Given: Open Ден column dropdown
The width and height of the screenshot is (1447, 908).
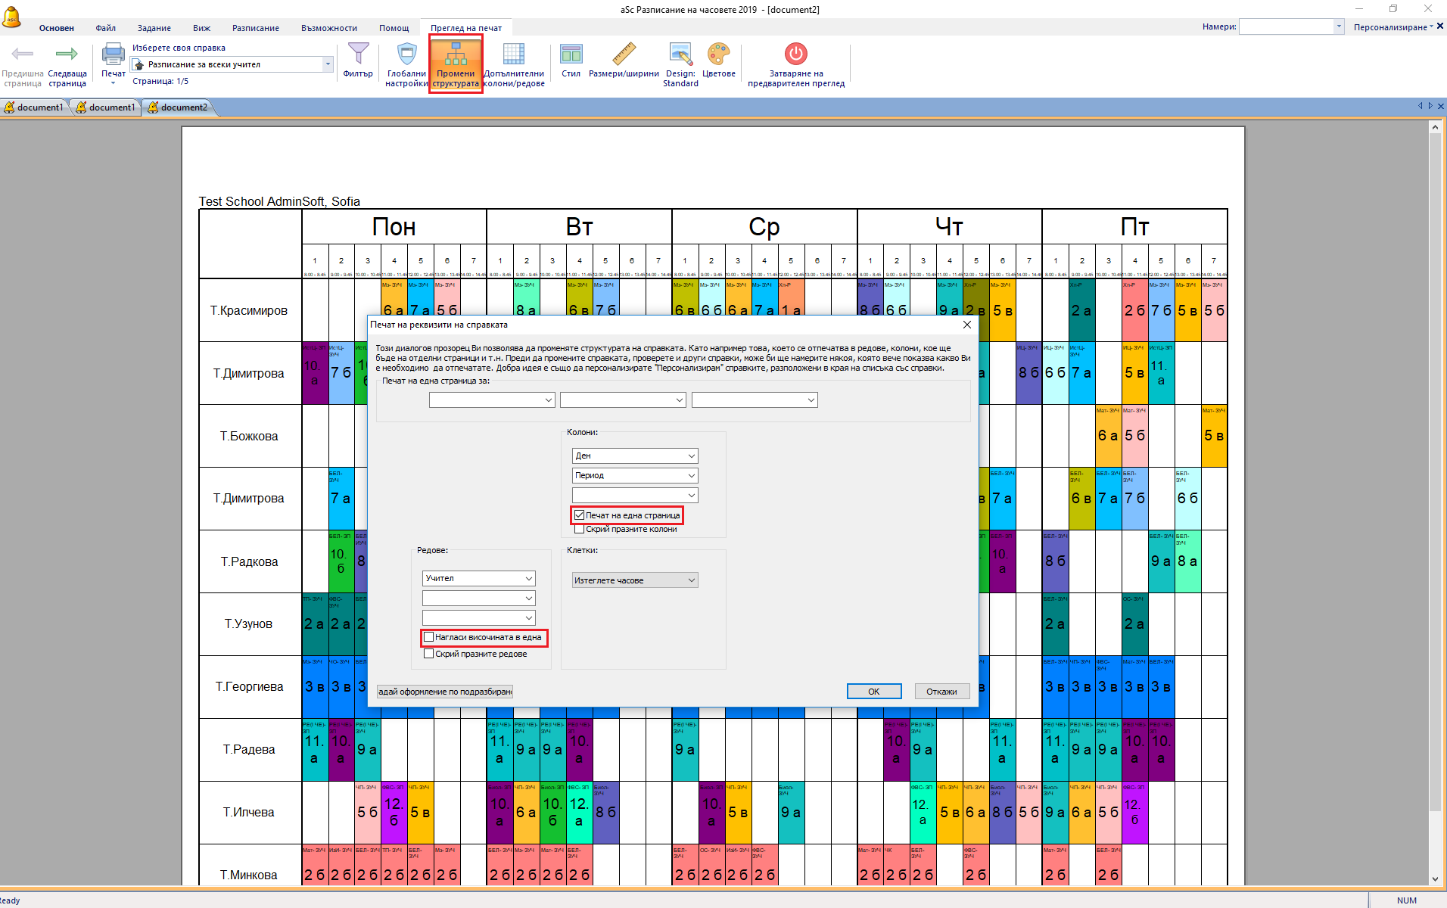Looking at the screenshot, I should [x=635, y=456].
